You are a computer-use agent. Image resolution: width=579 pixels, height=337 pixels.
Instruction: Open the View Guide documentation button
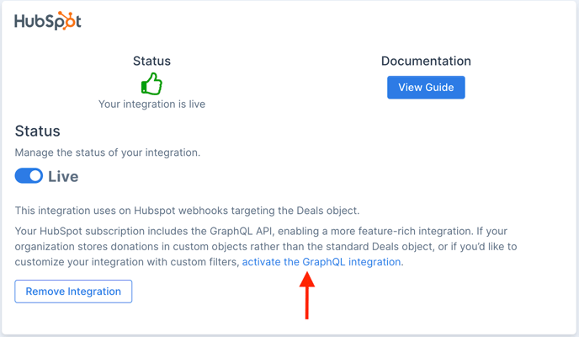coord(426,88)
